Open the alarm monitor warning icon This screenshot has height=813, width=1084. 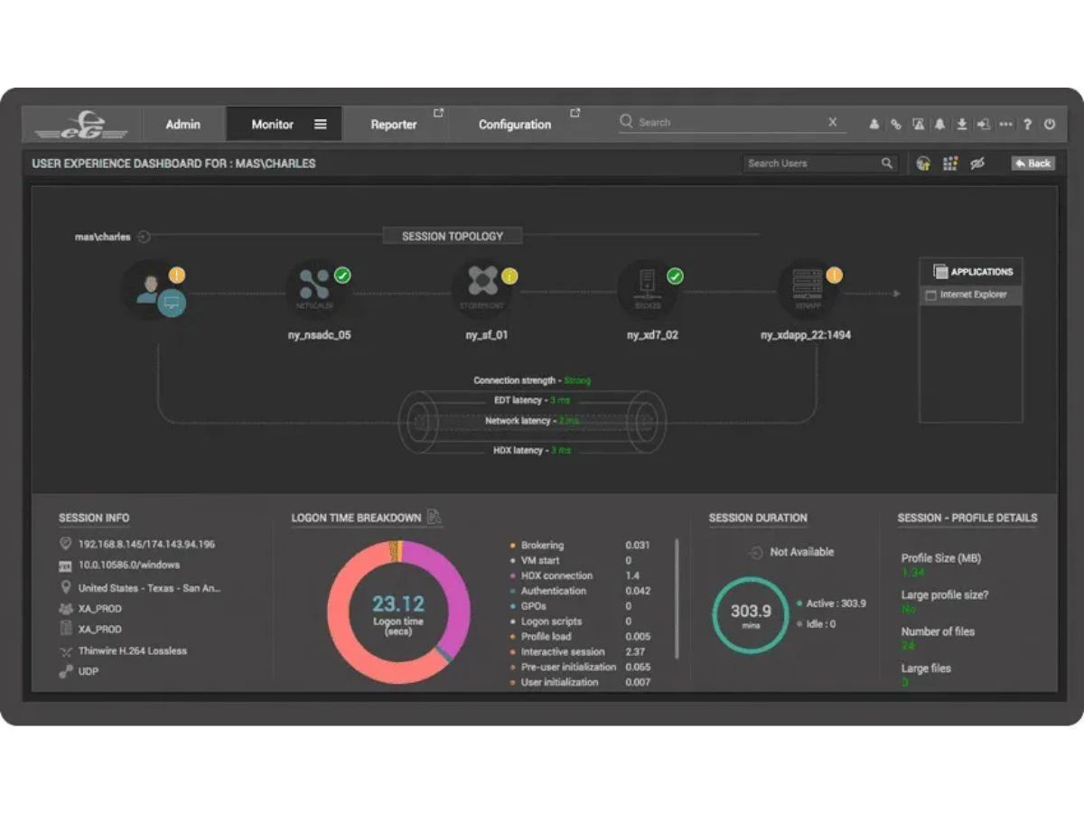coord(918,125)
